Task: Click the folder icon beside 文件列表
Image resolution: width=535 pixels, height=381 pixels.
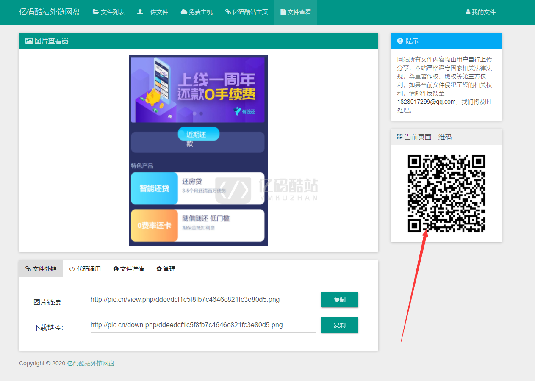Action: pos(96,12)
